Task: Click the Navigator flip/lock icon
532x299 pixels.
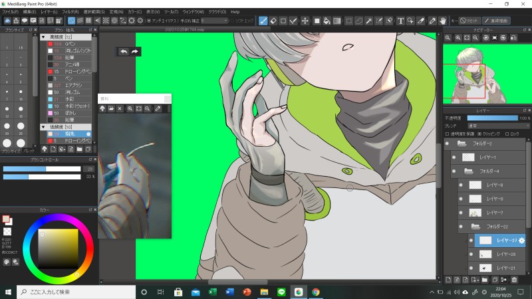Action: 513,38
